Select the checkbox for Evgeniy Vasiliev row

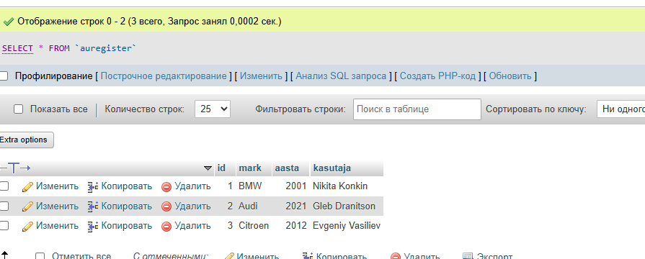pyautogui.click(x=4, y=226)
